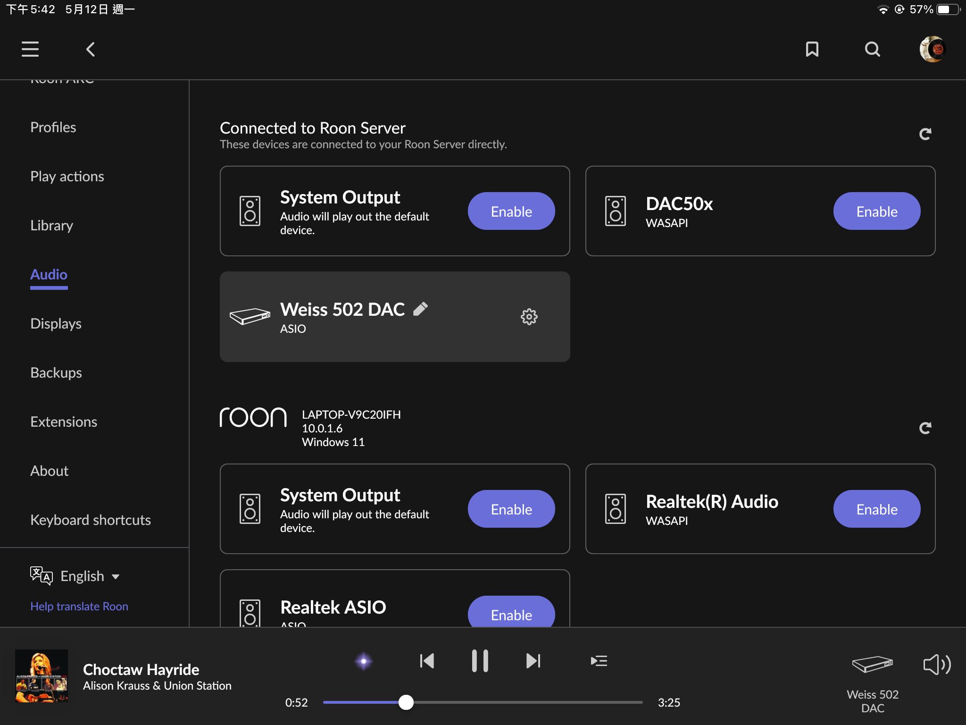Click the LAPTOP-V9C20IFH host name
Screen dimensions: 966x725
click(351, 414)
